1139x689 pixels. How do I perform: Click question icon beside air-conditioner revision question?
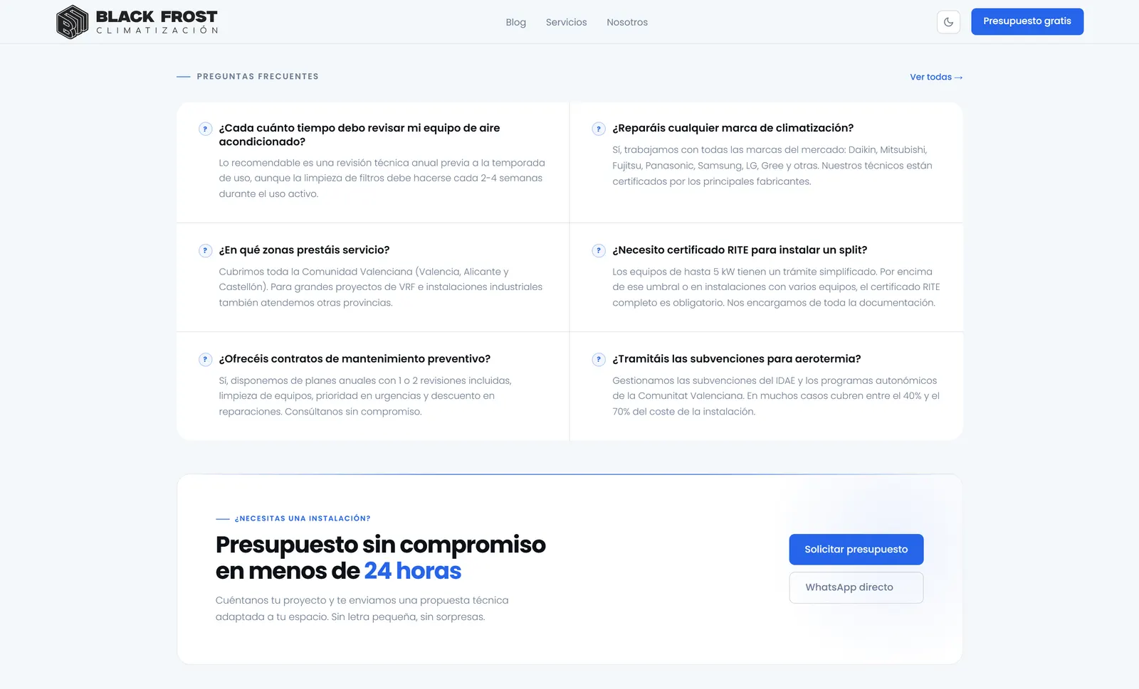point(205,129)
